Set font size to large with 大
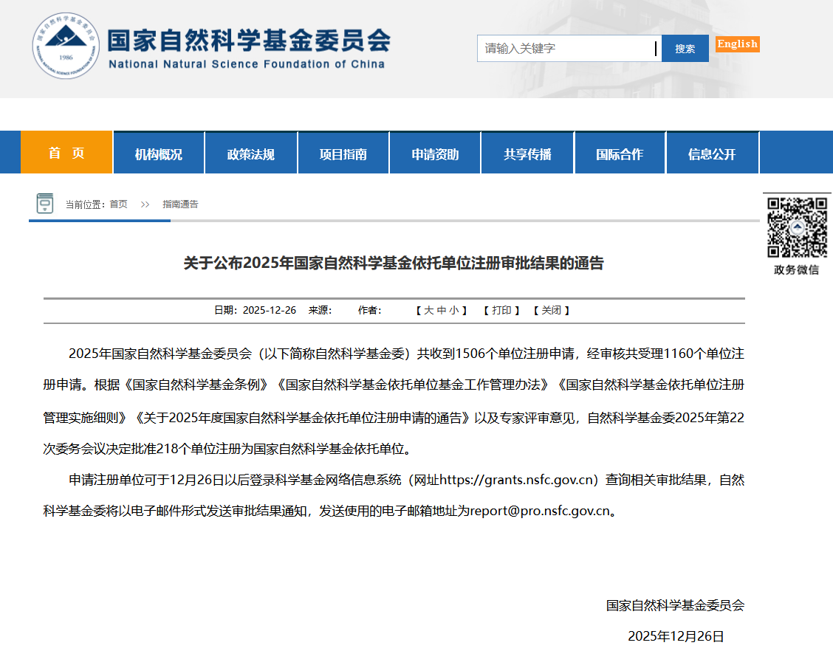Screen dimensions: 833x651 point(428,311)
